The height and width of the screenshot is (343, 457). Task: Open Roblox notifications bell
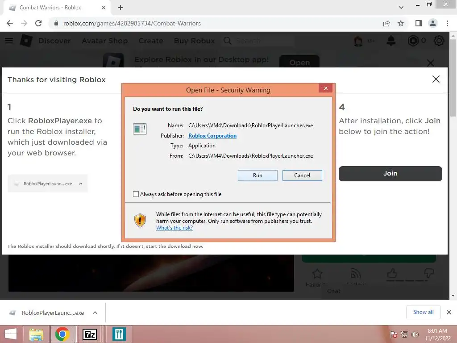[391, 41]
